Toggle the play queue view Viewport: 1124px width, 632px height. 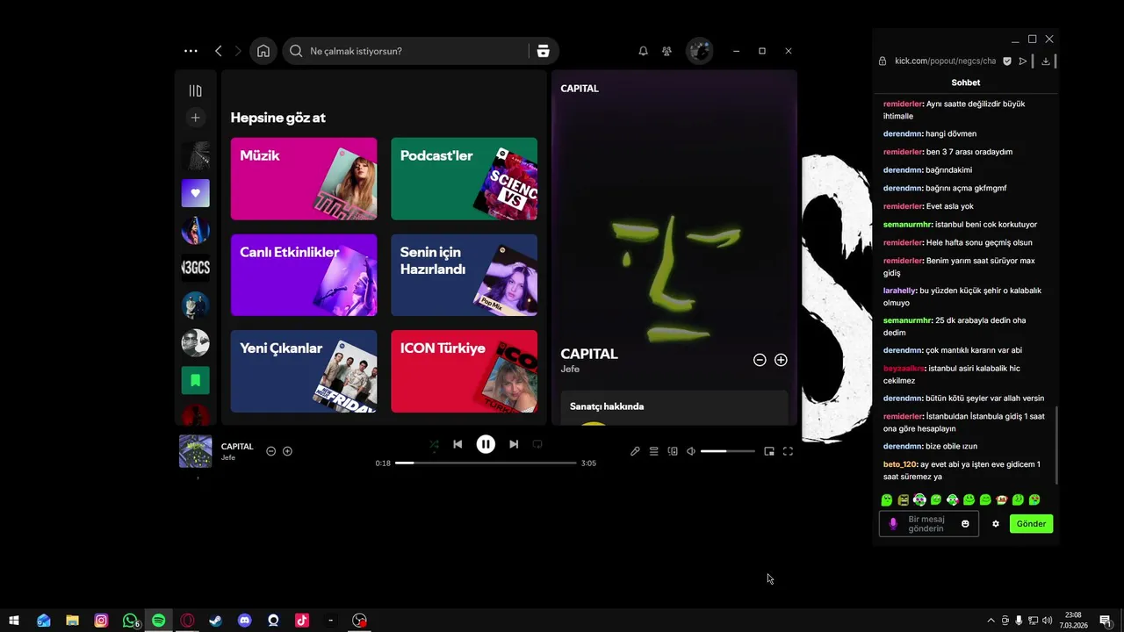tap(653, 451)
